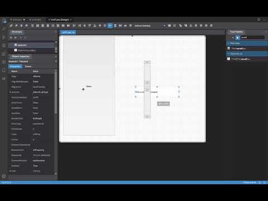Screen dimensions: 268x201
Task: Click the Structure panel scroll-up arrow
Action: pos(56,42)
